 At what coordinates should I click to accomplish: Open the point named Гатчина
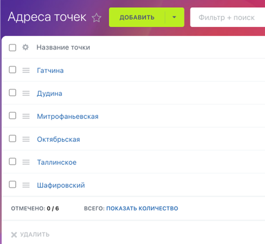[50, 70]
